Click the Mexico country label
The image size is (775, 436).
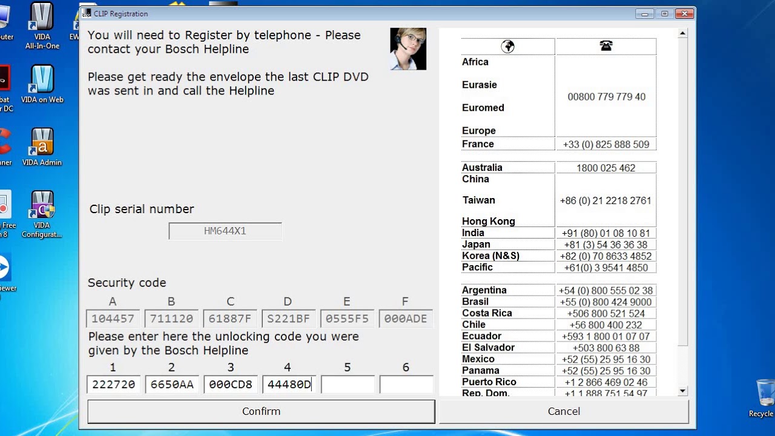(478, 358)
